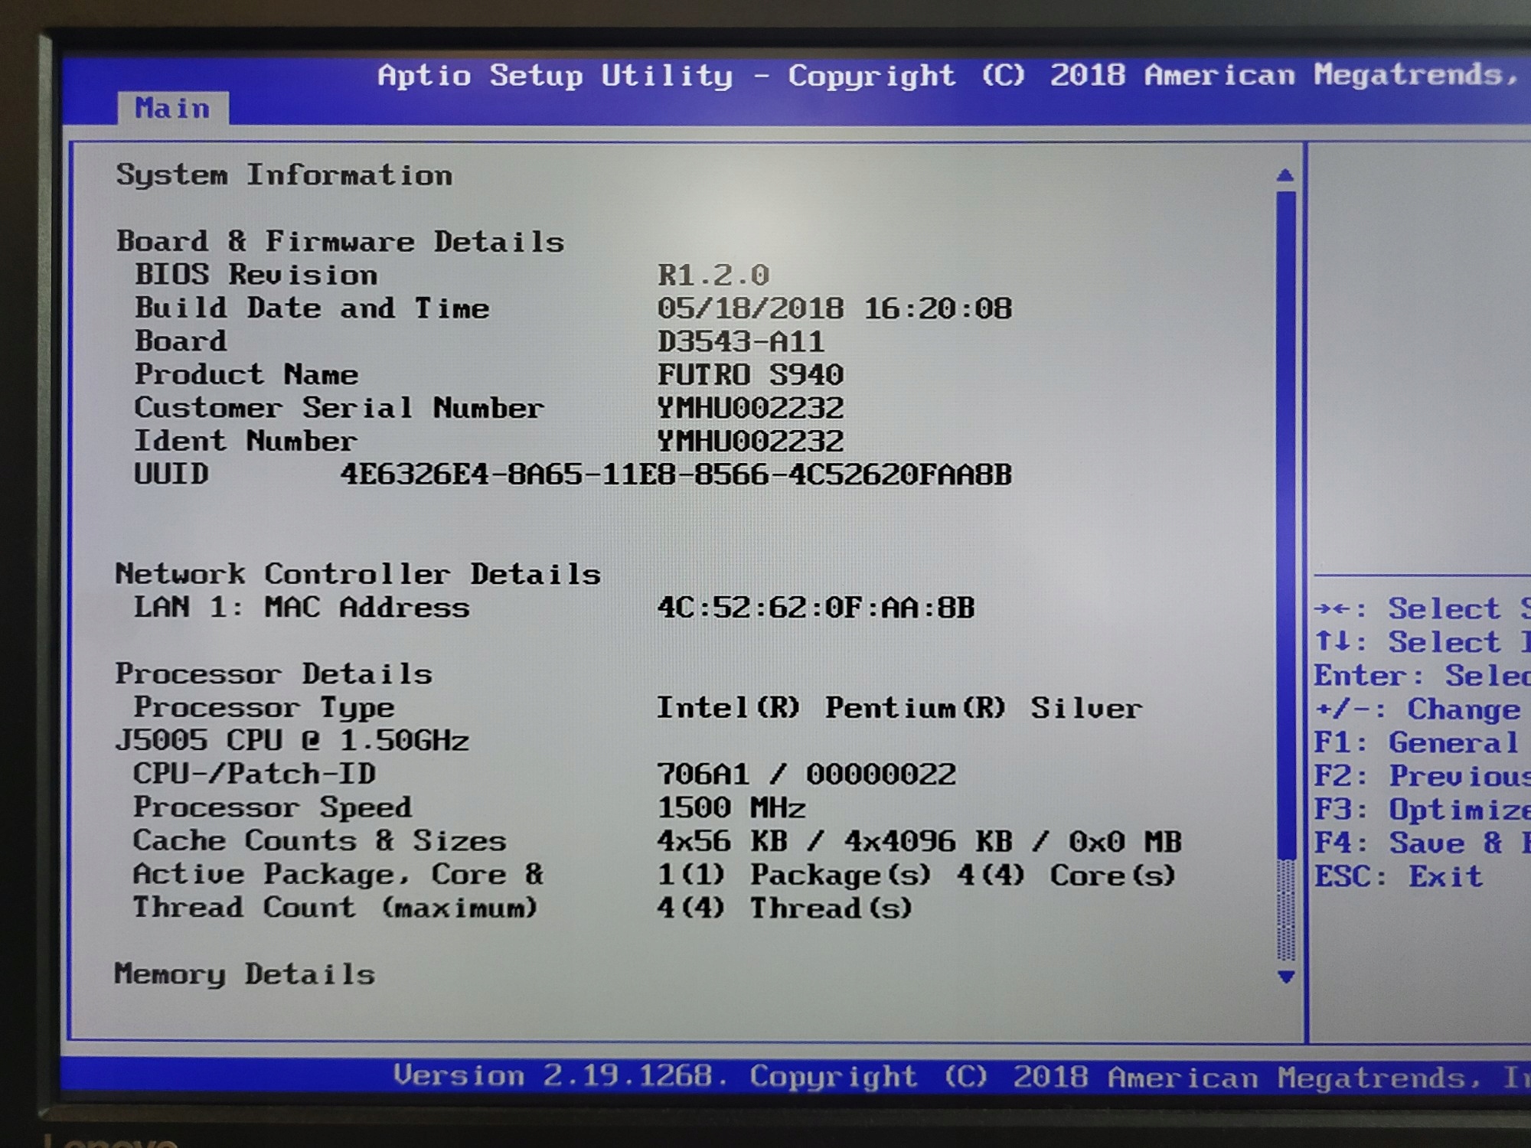This screenshot has height=1148, width=1531.
Task: Select the Main tab
Action: [x=173, y=109]
